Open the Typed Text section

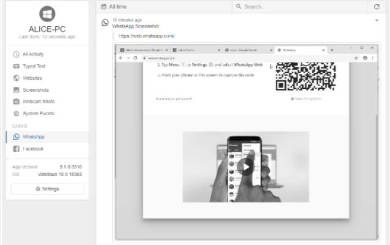pos(47,66)
